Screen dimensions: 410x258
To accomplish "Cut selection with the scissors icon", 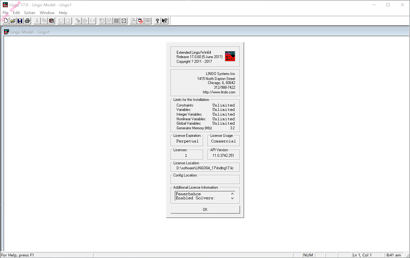I will point(37,21).
